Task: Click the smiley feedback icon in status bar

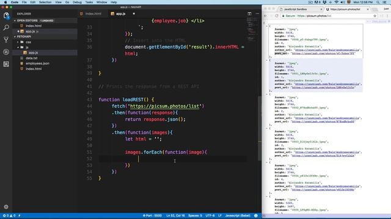Action: pos(256,215)
